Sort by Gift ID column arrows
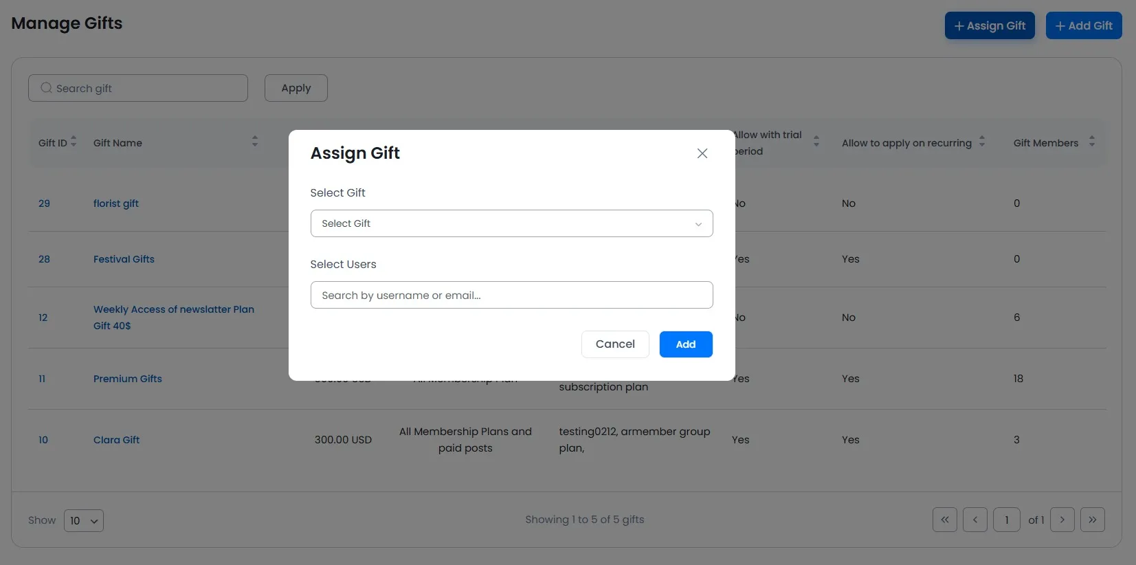The width and height of the screenshot is (1136, 565). [x=74, y=142]
